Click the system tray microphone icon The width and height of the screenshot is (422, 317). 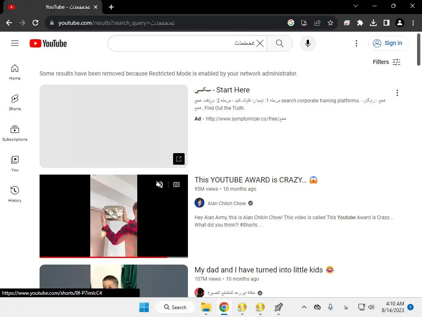[331, 307]
